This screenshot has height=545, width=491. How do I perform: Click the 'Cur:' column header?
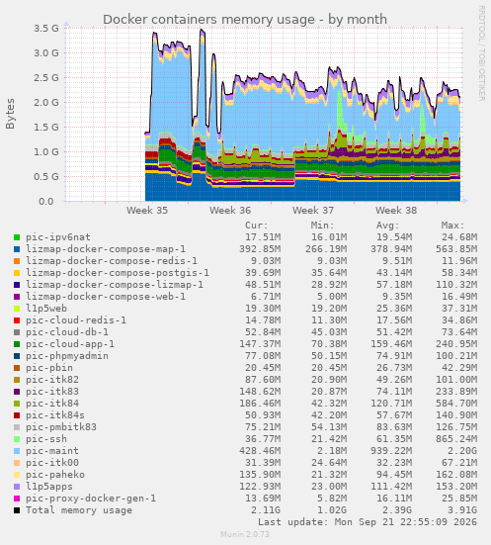[x=257, y=226]
